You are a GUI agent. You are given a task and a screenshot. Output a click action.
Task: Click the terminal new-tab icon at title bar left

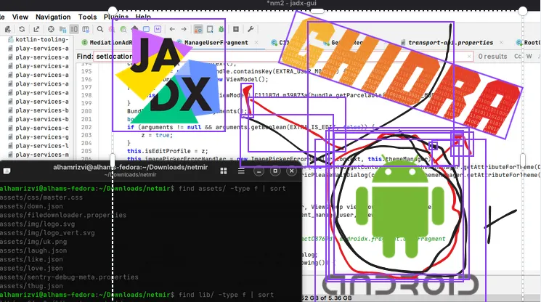point(7,171)
